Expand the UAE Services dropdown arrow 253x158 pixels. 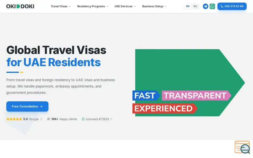click(135, 6)
